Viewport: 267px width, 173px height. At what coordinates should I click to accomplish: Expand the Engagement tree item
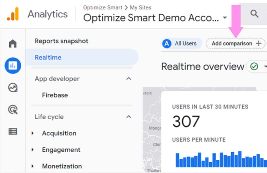[x=33, y=150]
